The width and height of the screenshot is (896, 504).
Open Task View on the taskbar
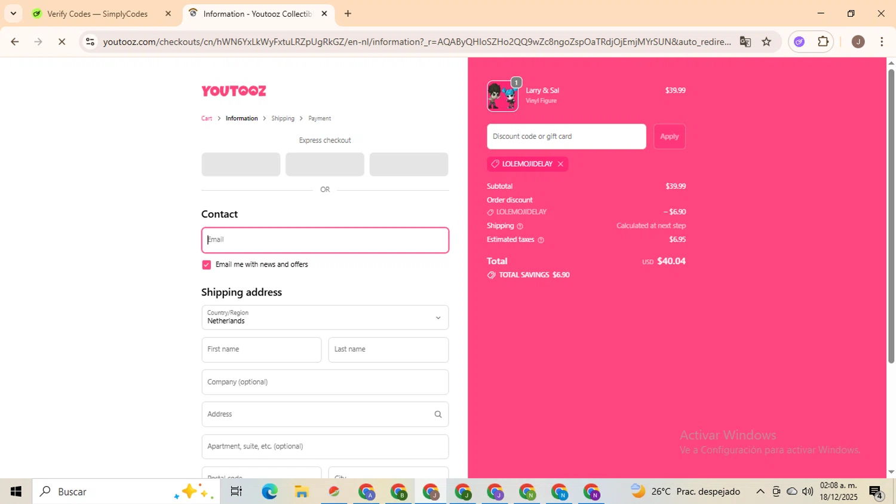click(x=236, y=491)
